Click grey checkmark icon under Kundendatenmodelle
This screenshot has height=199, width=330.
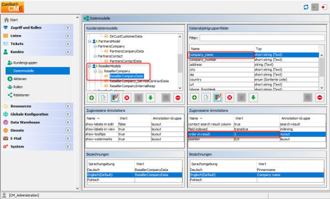pyautogui.click(x=166, y=98)
